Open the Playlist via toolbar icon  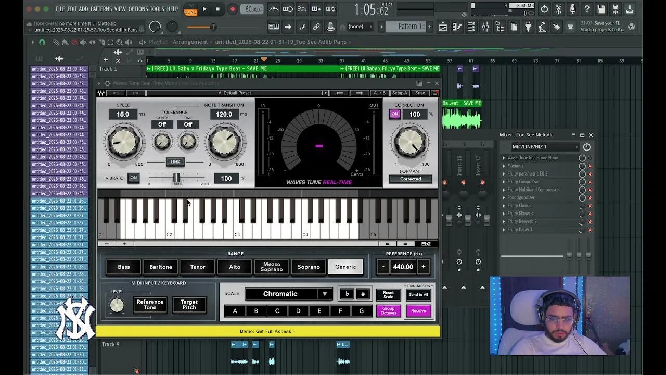tap(442, 27)
